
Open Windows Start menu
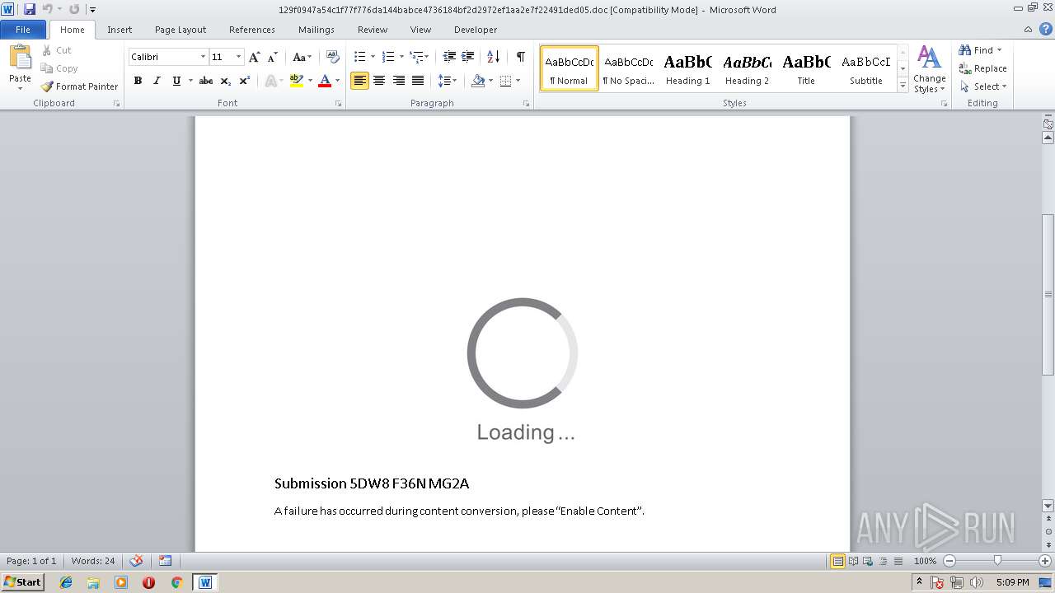[23, 582]
